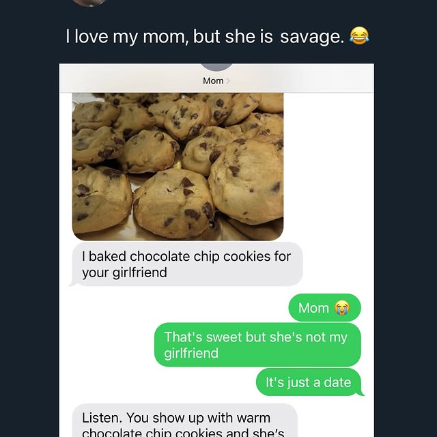Tap the poster's profile avatar at top
Screen dimensions: 437x437
click(x=89, y=3)
